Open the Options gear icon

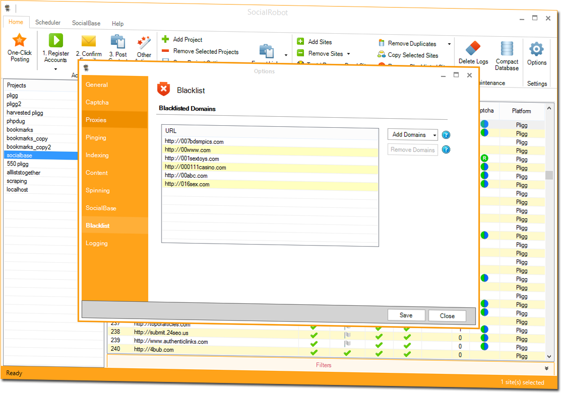(536, 49)
